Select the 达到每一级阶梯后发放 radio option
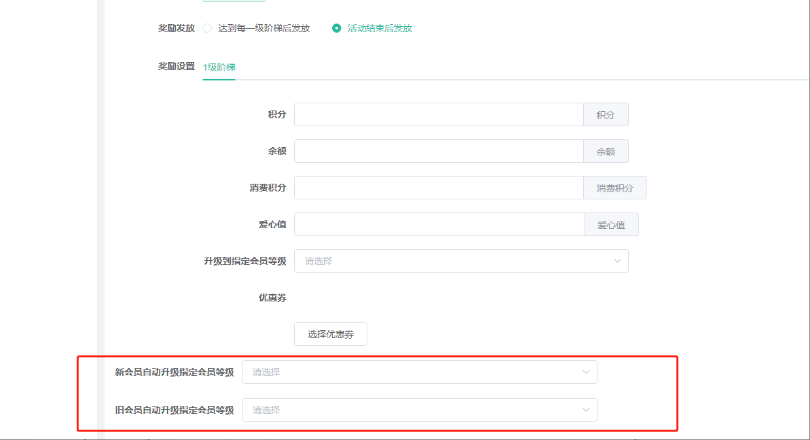This screenshot has height=440, width=810. pyautogui.click(x=207, y=28)
